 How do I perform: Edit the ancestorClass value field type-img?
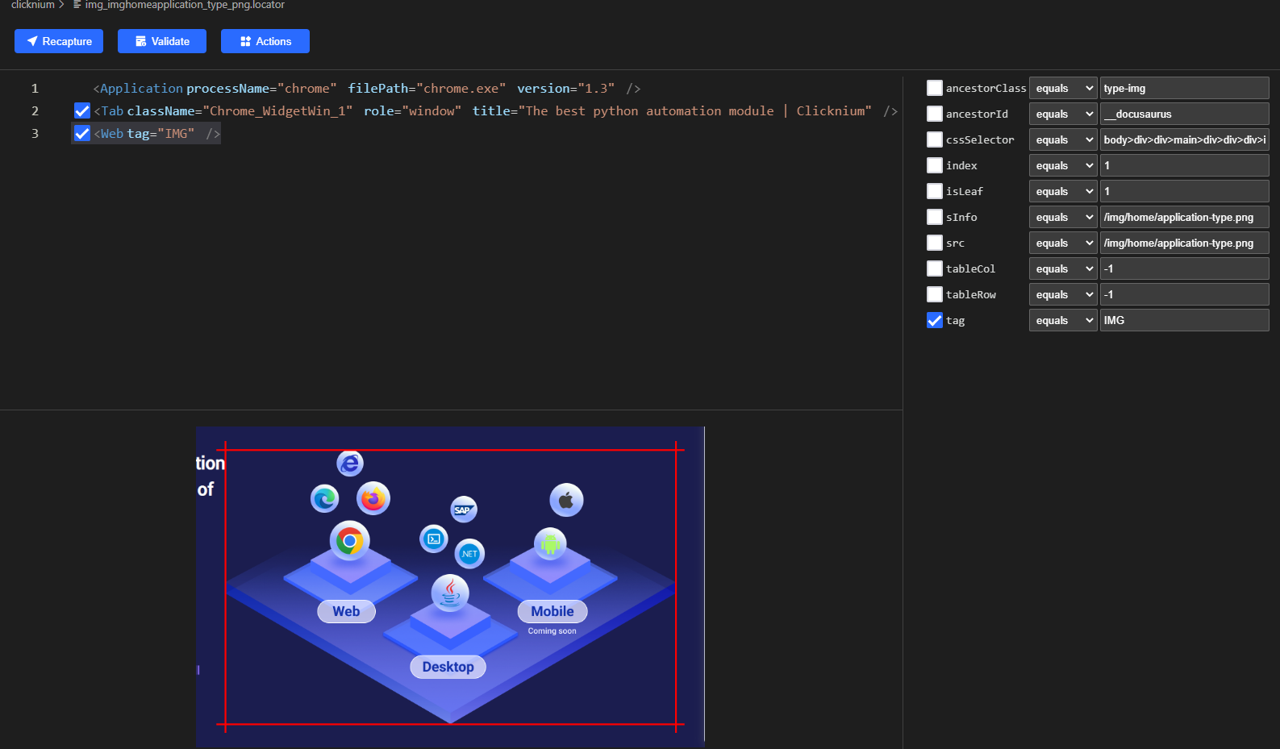tap(1184, 88)
